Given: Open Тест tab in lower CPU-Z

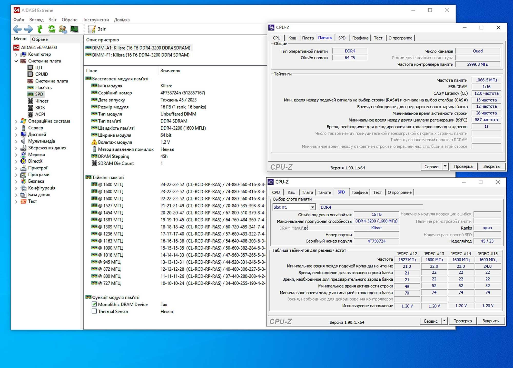Looking at the screenshot, I should [377, 192].
